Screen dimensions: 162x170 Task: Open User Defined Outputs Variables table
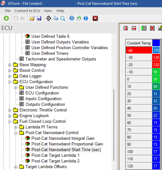60,42
